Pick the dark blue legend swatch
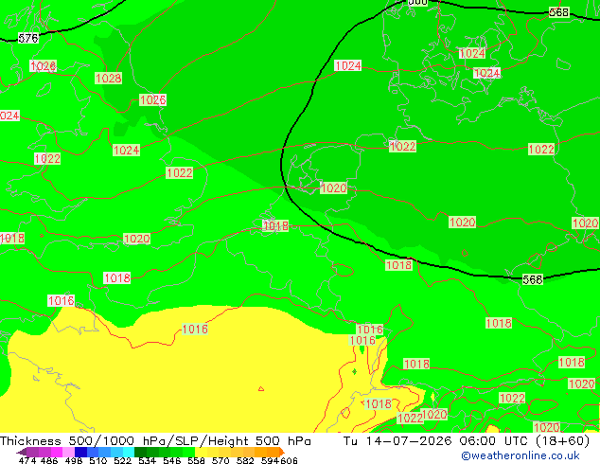 point(80,452)
